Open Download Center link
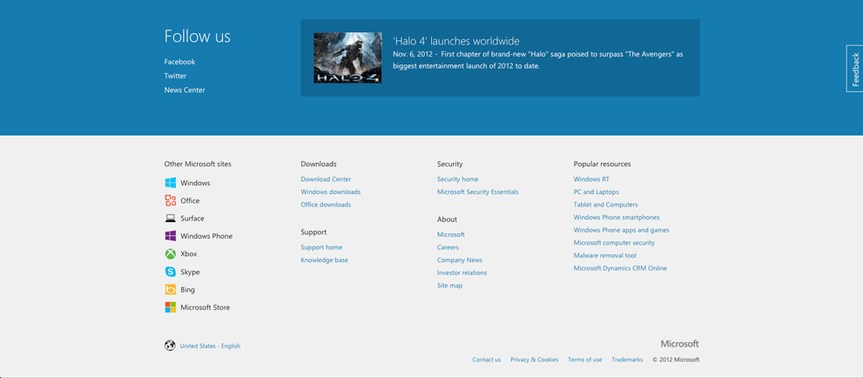The height and width of the screenshot is (378, 863). click(x=326, y=179)
